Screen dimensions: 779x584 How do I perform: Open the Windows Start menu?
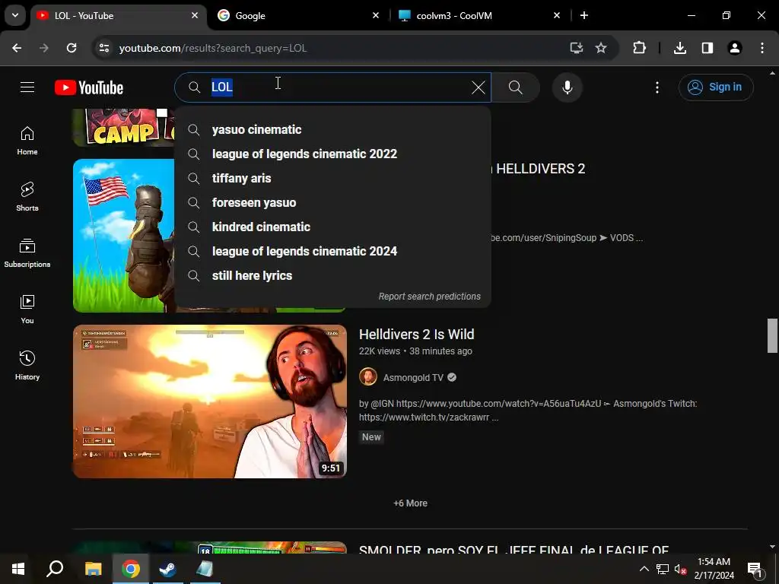tap(18, 569)
